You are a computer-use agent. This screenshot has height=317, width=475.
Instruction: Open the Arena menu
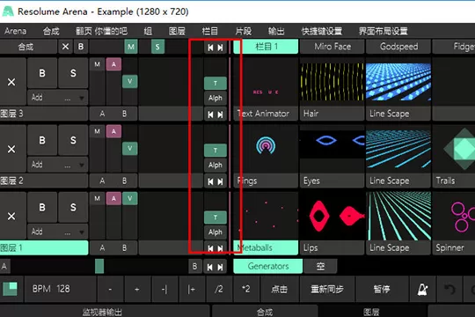tap(15, 31)
